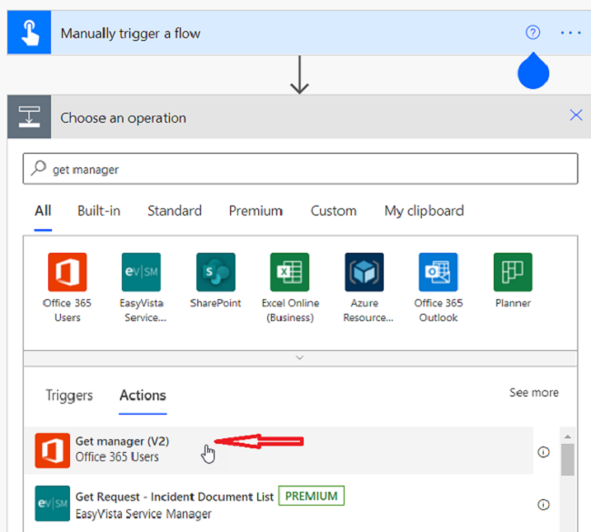Choose Get Request - Incident Document List action
The height and width of the screenshot is (532, 591).
pyautogui.click(x=279, y=504)
